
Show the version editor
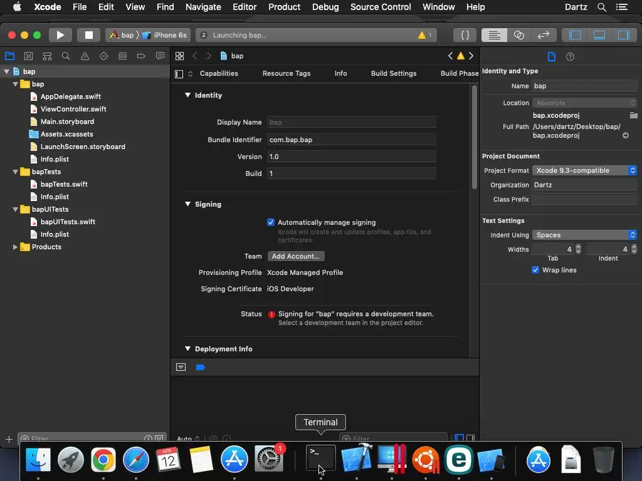(x=544, y=35)
